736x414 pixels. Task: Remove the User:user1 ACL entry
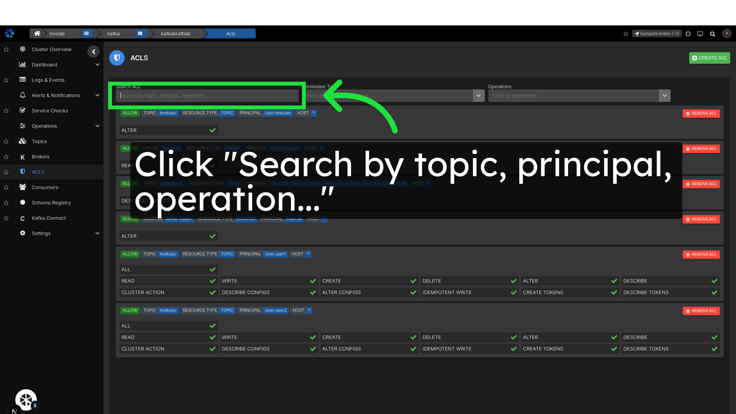pos(701,254)
